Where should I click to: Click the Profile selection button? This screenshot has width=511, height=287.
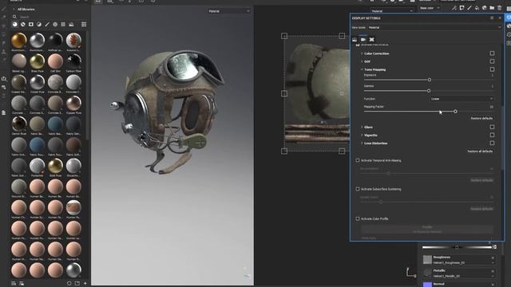point(427,229)
